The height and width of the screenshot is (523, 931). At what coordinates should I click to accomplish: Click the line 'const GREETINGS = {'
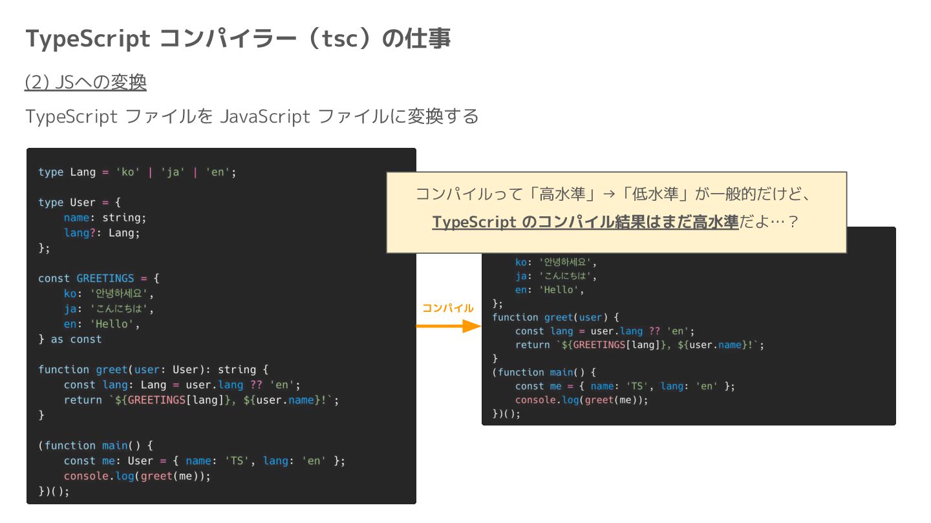(99, 278)
